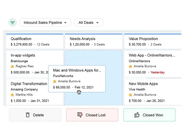184x138 pixels.
Task: Click the $ 88,000.00 amount
Action: (x=61, y=87)
